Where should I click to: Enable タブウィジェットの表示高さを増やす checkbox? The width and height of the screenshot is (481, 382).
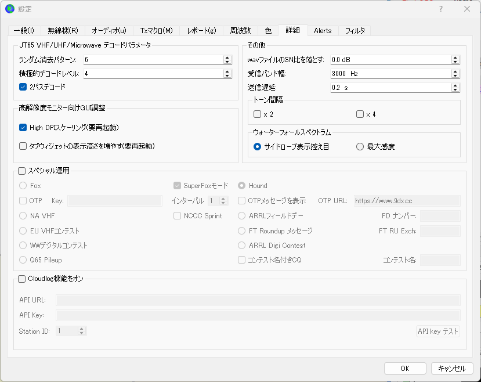click(23, 146)
